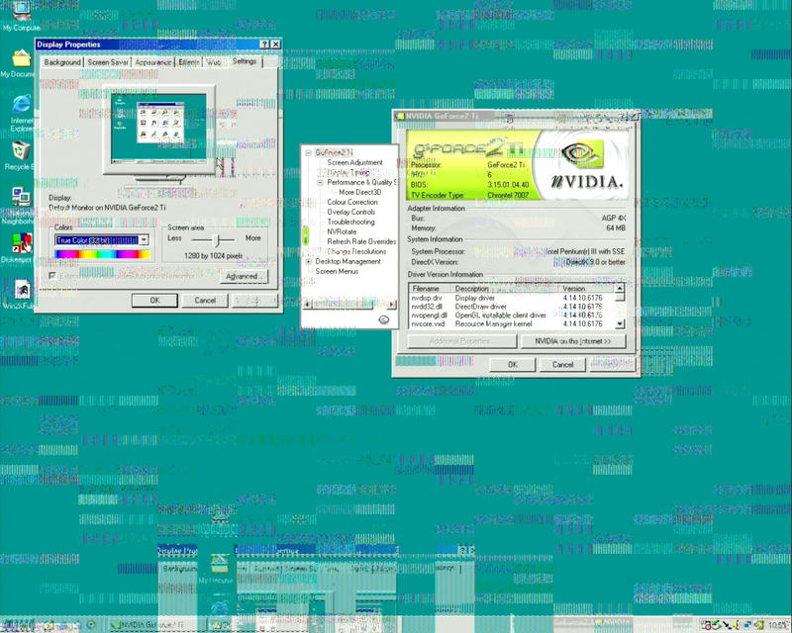Viewport: 792px width, 633px height.
Task: Open the Advanced display settings button
Action: pyautogui.click(x=245, y=276)
